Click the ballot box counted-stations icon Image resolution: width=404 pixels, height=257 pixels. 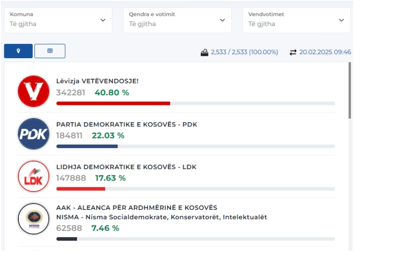pyautogui.click(x=205, y=52)
